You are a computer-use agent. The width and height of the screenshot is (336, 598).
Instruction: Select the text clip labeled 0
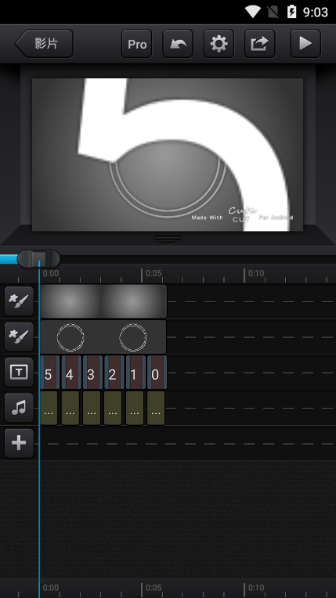pos(157,373)
